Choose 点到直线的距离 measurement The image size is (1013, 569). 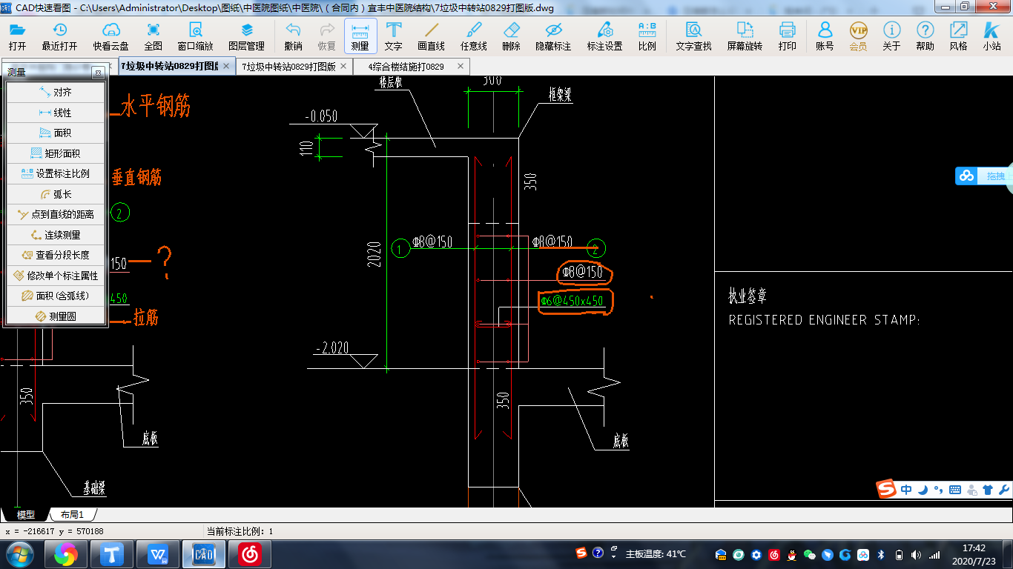[56, 214]
